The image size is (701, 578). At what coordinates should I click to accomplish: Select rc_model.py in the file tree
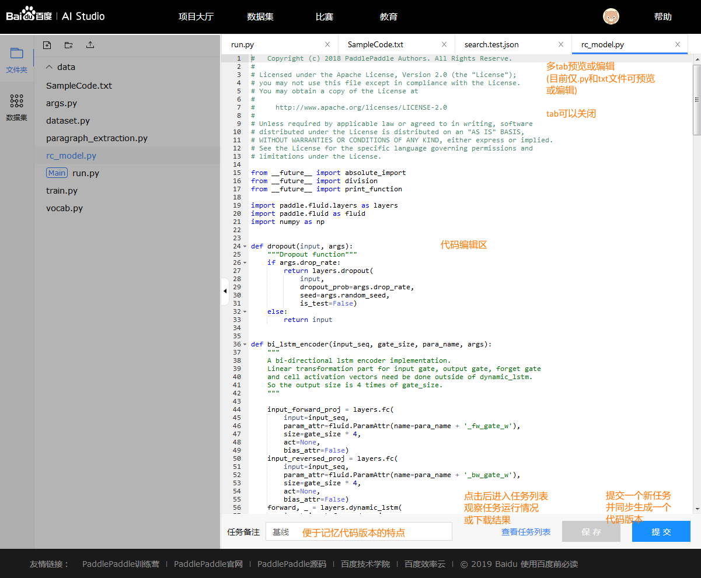click(x=71, y=156)
